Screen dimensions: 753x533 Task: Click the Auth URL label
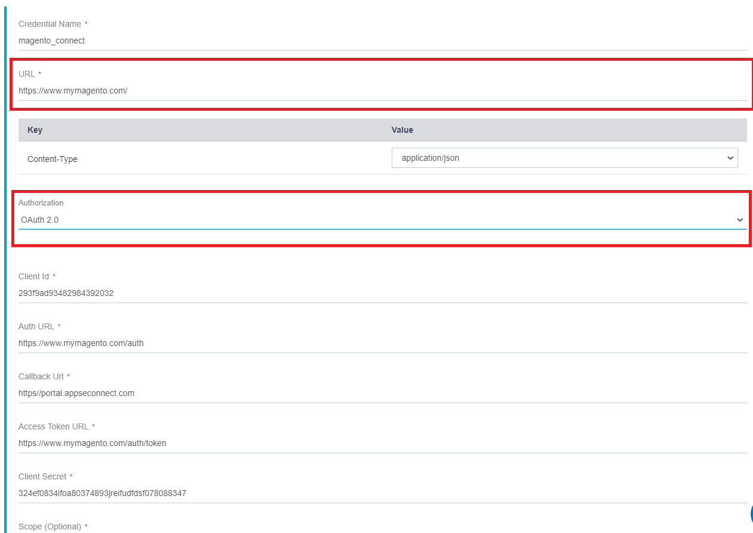pos(36,326)
